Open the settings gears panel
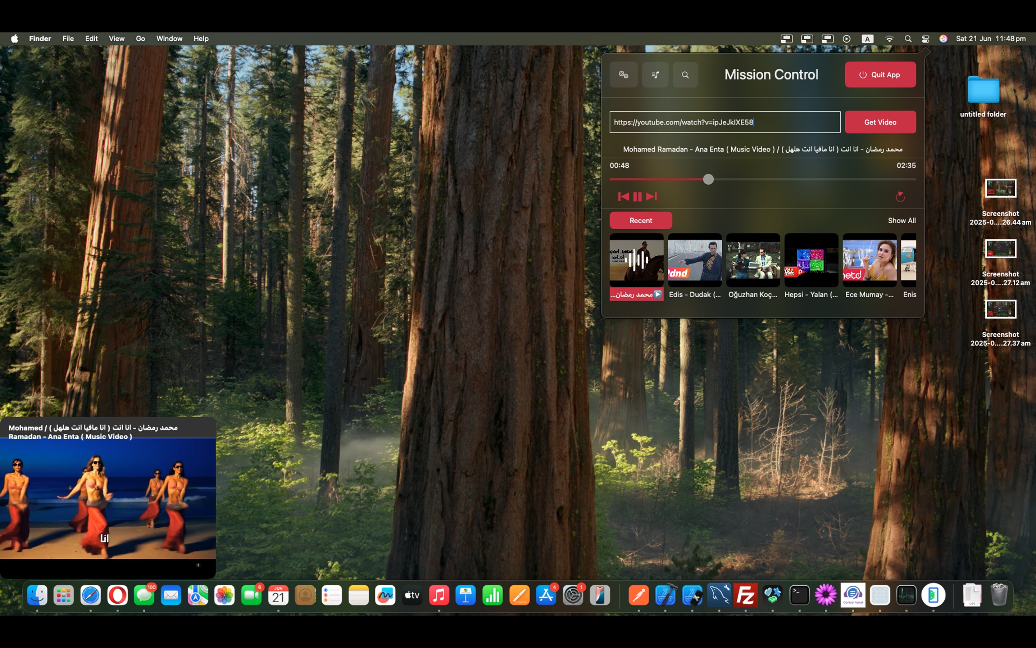The height and width of the screenshot is (648, 1036). pyautogui.click(x=623, y=75)
